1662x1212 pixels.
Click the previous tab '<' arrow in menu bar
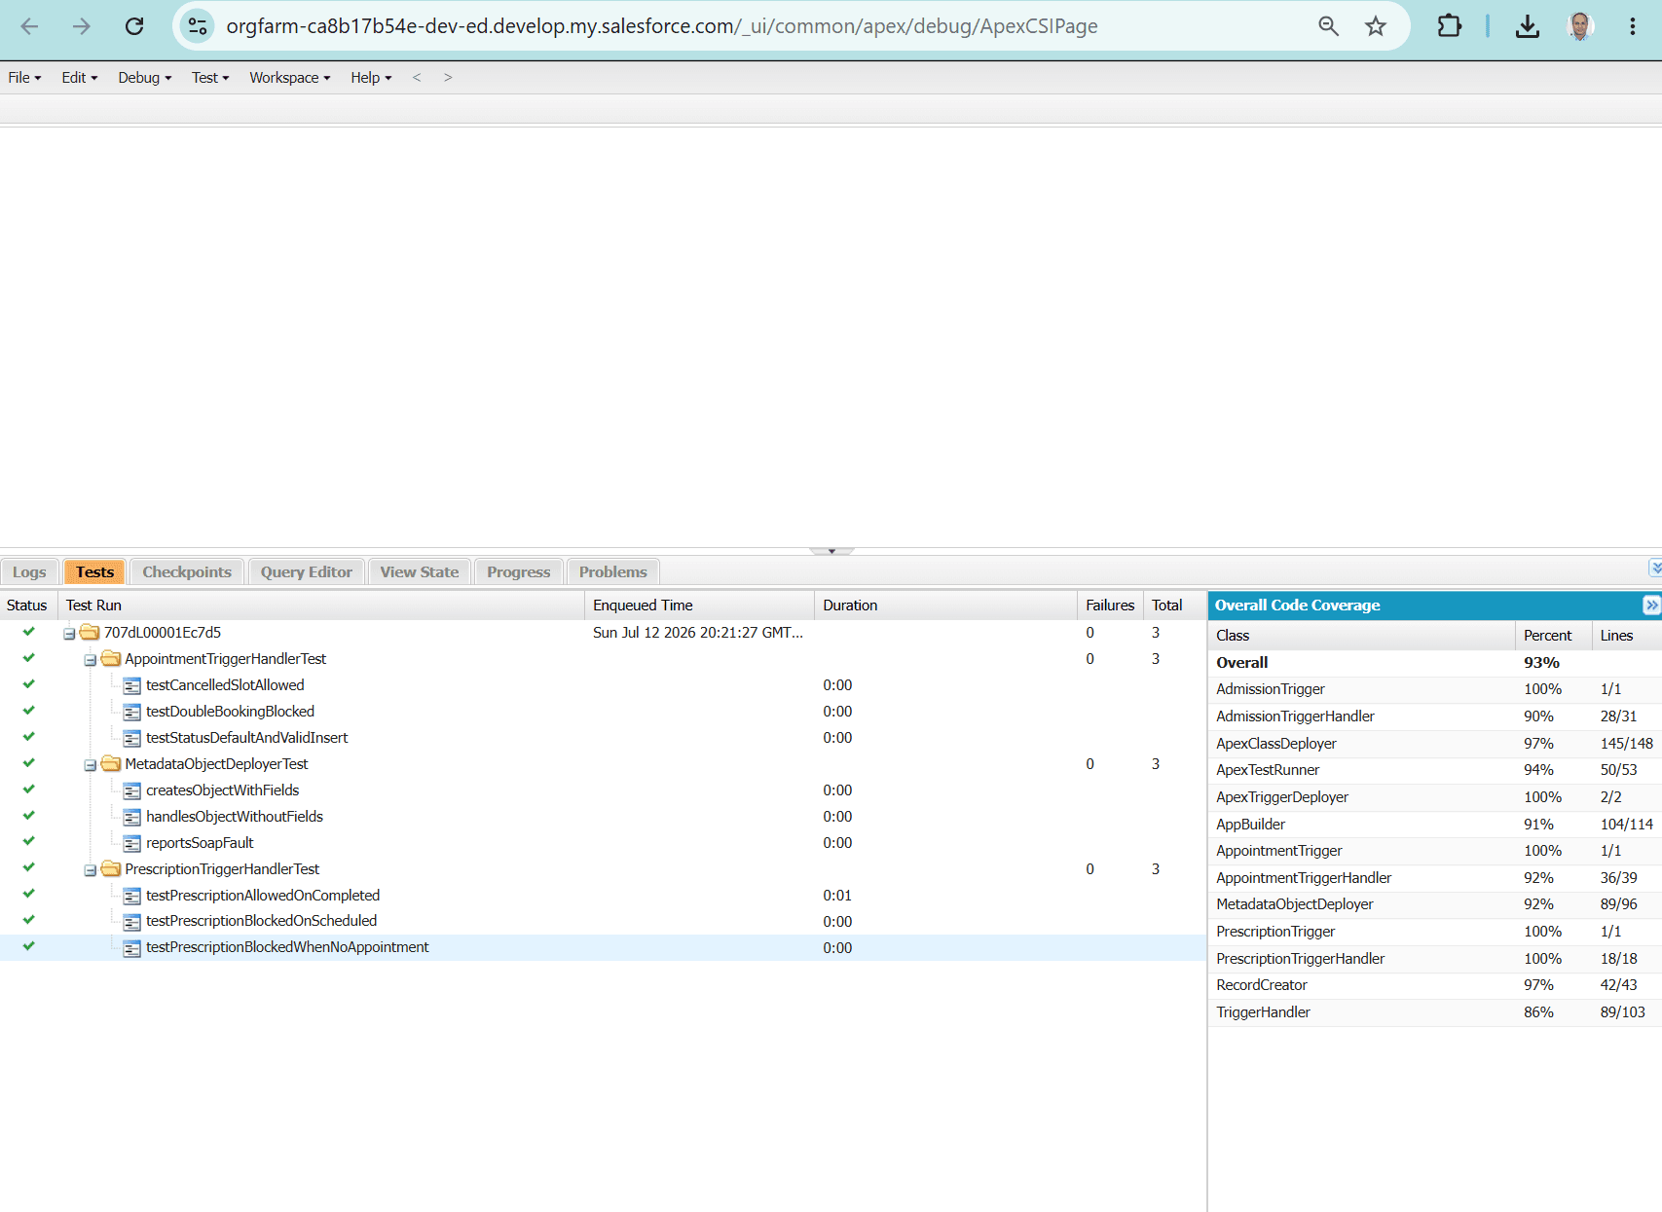[x=417, y=78]
